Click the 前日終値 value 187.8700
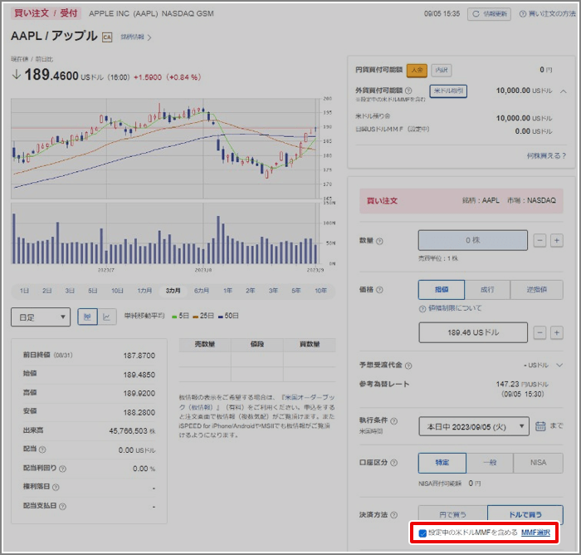Image resolution: width=581 pixels, height=555 pixels. pyautogui.click(x=139, y=356)
